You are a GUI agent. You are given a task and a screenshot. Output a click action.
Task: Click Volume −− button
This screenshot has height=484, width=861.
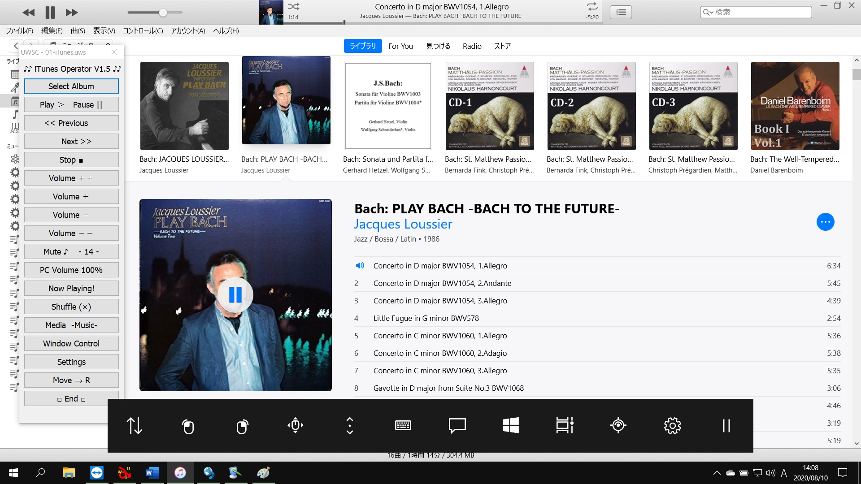tap(71, 233)
